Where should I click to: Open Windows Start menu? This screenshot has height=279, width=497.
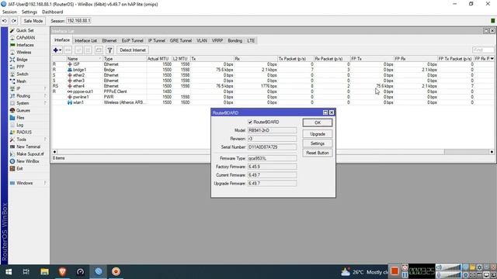point(9,272)
